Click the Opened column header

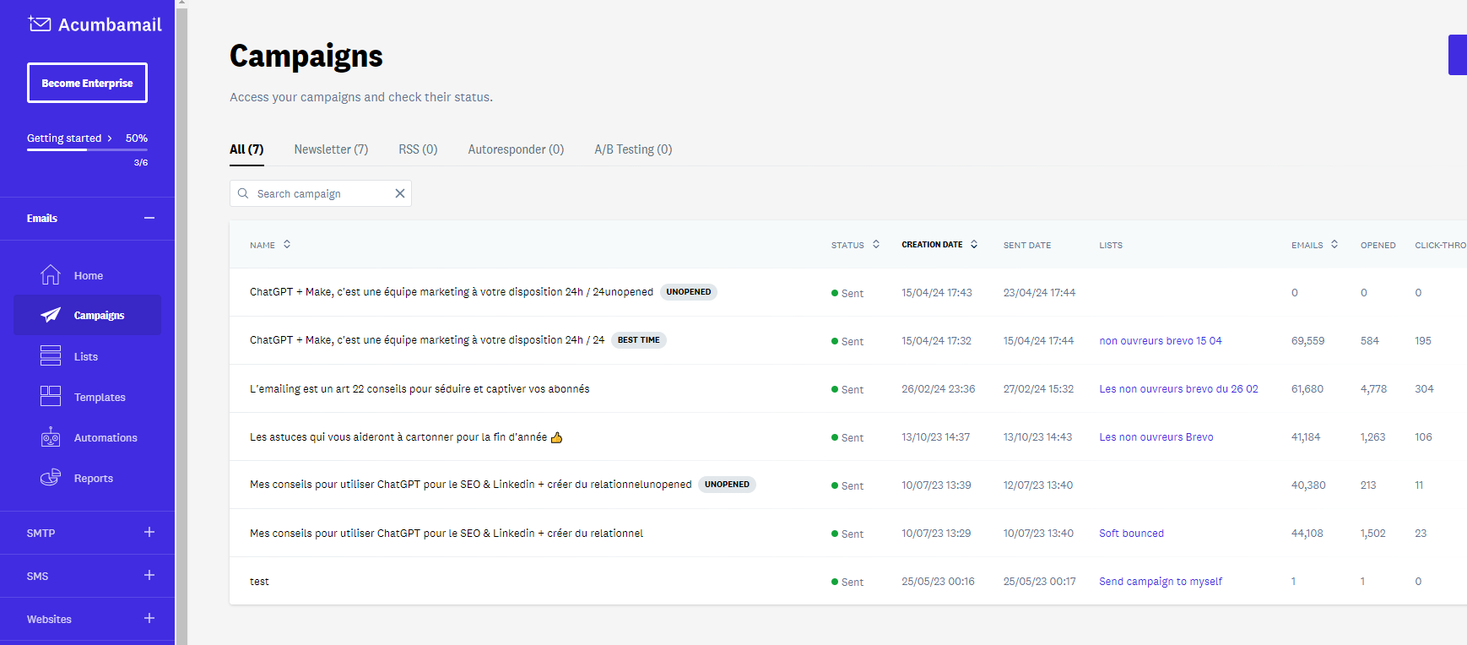[x=1378, y=245]
